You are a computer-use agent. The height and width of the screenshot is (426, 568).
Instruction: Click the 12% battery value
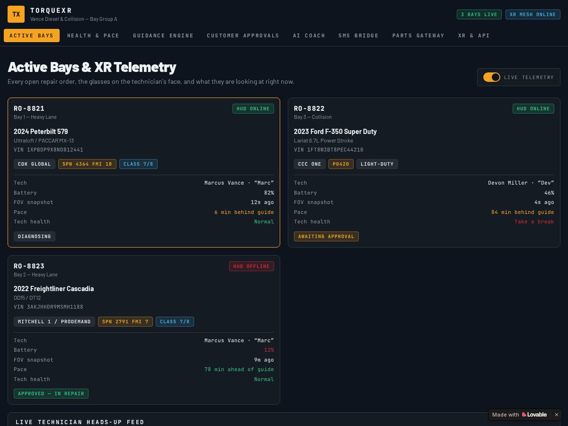point(269,350)
